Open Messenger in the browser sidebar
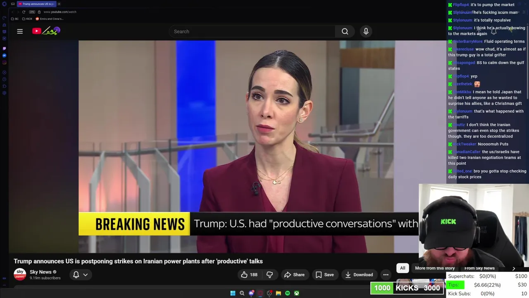Image resolution: width=529 pixels, height=298 pixels. [x=4, y=55]
